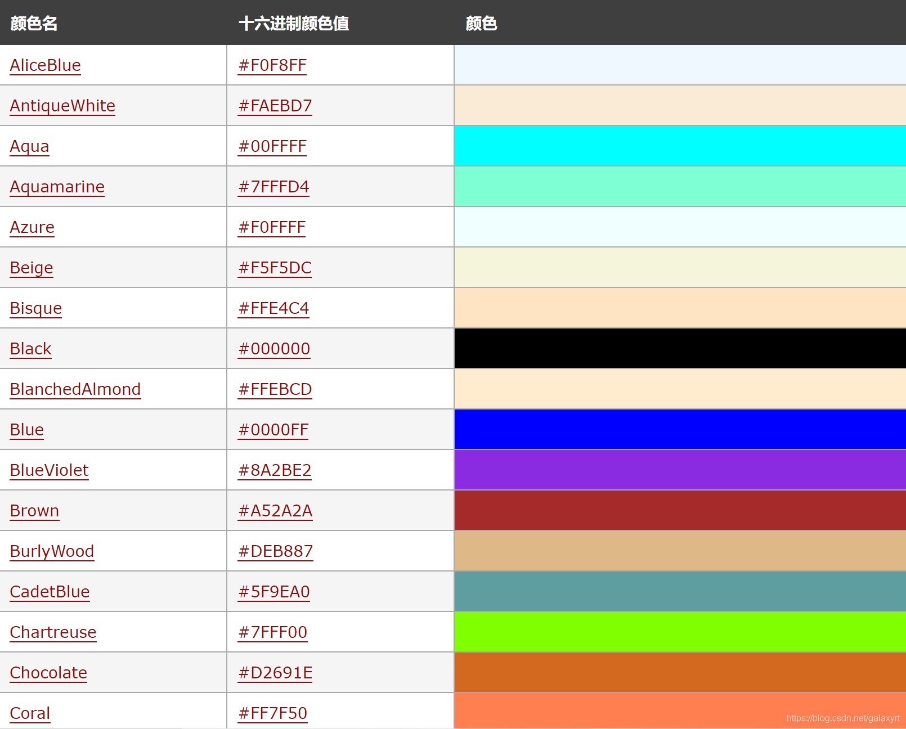This screenshot has height=729, width=906.
Task: Click the #F0FFFF hex value link
Action: [x=272, y=227]
